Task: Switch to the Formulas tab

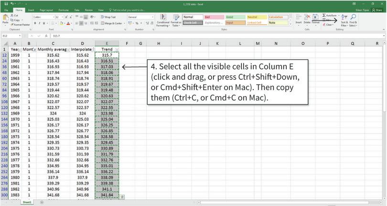Action: click(64, 10)
